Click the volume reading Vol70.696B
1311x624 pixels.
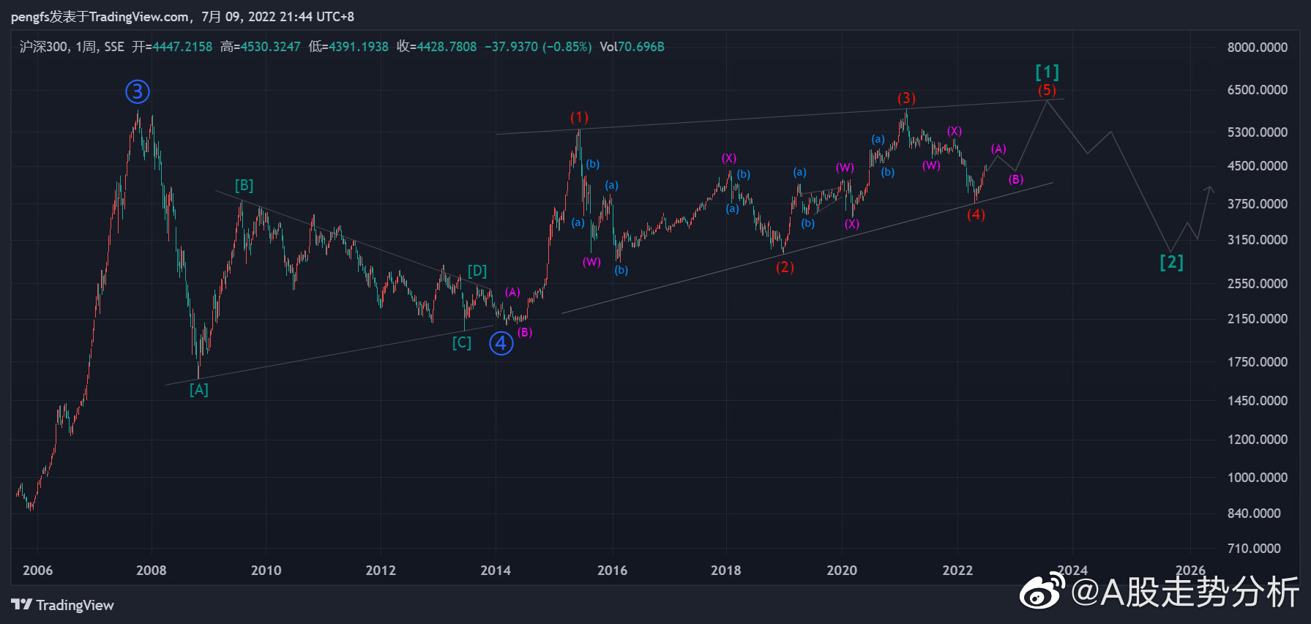pyautogui.click(x=632, y=47)
